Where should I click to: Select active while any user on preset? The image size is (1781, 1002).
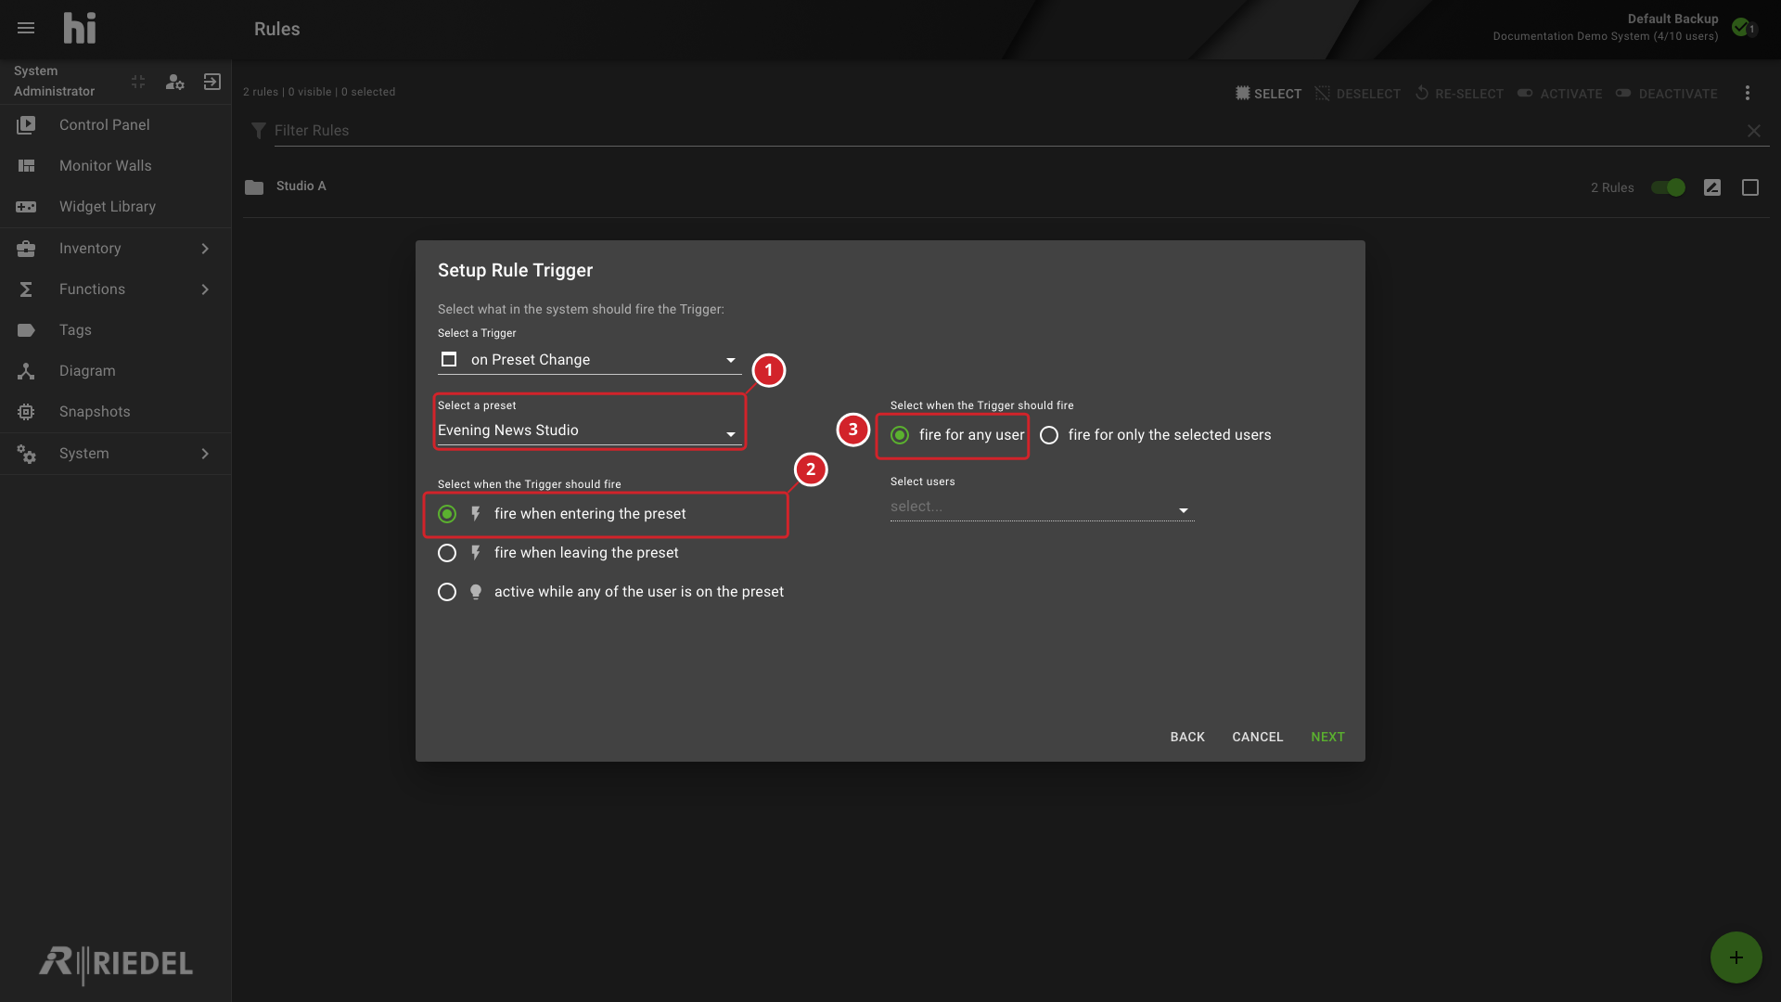coord(447,592)
